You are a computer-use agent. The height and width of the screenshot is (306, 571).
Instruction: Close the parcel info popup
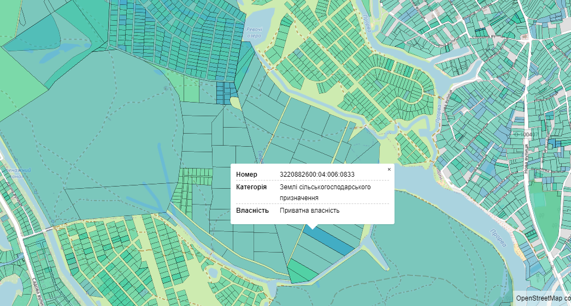coord(389,170)
